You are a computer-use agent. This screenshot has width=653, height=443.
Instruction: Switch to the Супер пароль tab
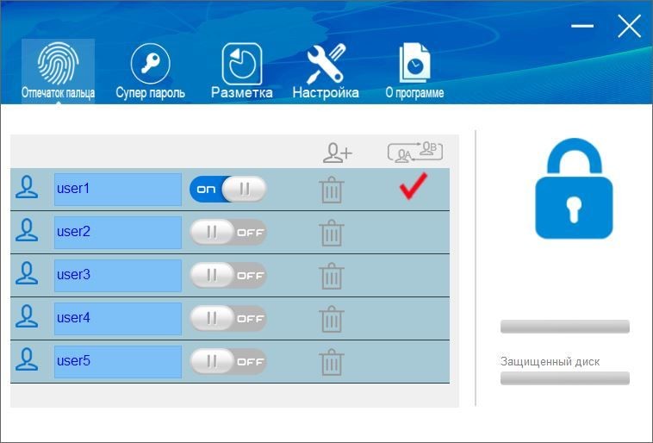(151, 71)
